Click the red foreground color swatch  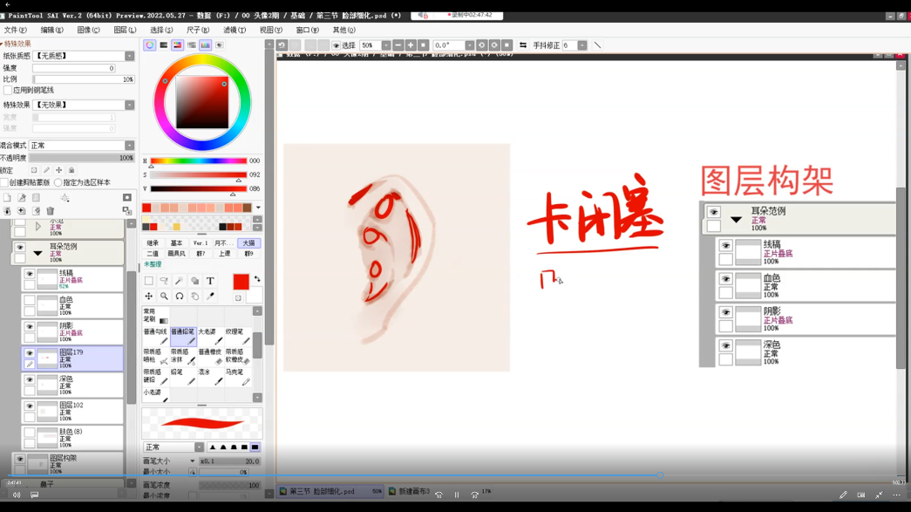pos(241,282)
